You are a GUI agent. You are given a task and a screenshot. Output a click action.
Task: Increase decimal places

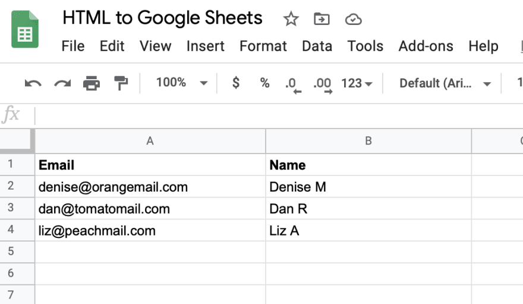click(x=323, y=84)
